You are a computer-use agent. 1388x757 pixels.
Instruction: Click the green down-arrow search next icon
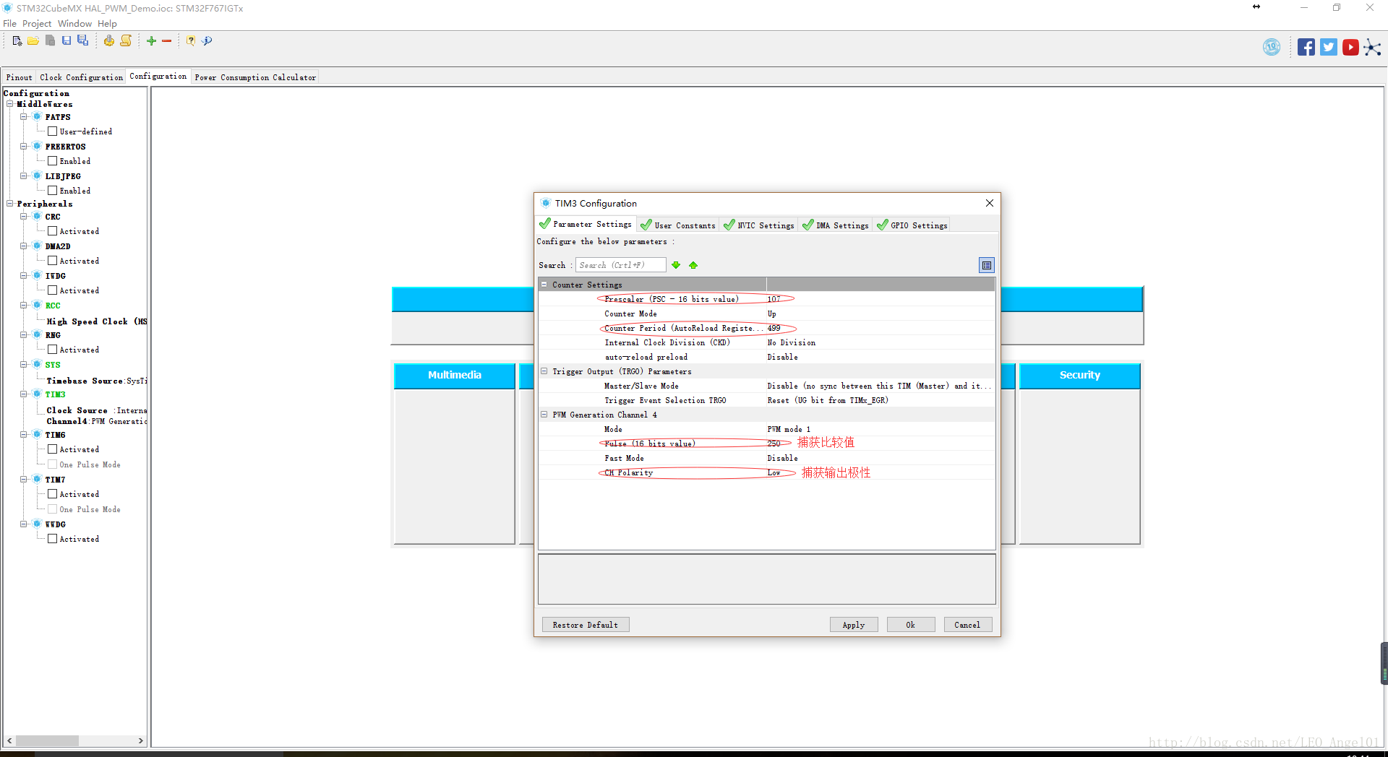(x=676, y=265)
